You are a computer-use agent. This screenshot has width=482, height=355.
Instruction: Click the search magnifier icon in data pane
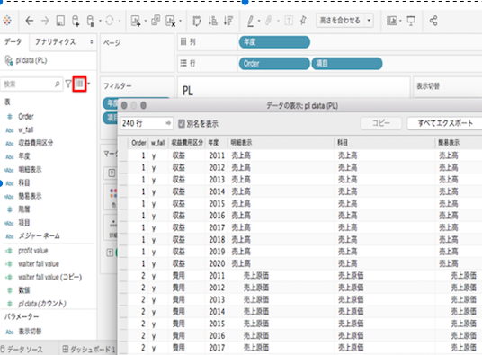(x=58, y=84)
